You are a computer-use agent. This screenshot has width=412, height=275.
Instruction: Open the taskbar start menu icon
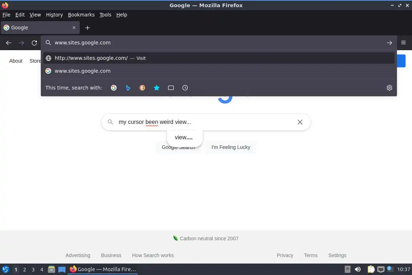[5, 269]
